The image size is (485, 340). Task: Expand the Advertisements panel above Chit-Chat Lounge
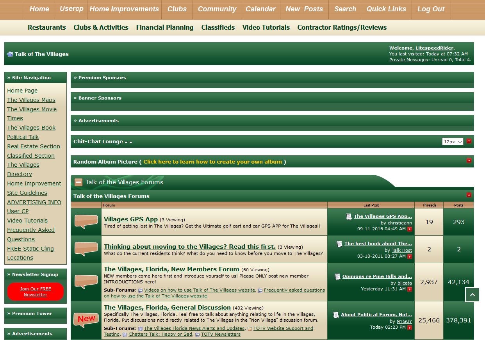tap(272, 121)
